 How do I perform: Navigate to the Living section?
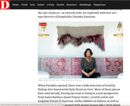[50, 5]
